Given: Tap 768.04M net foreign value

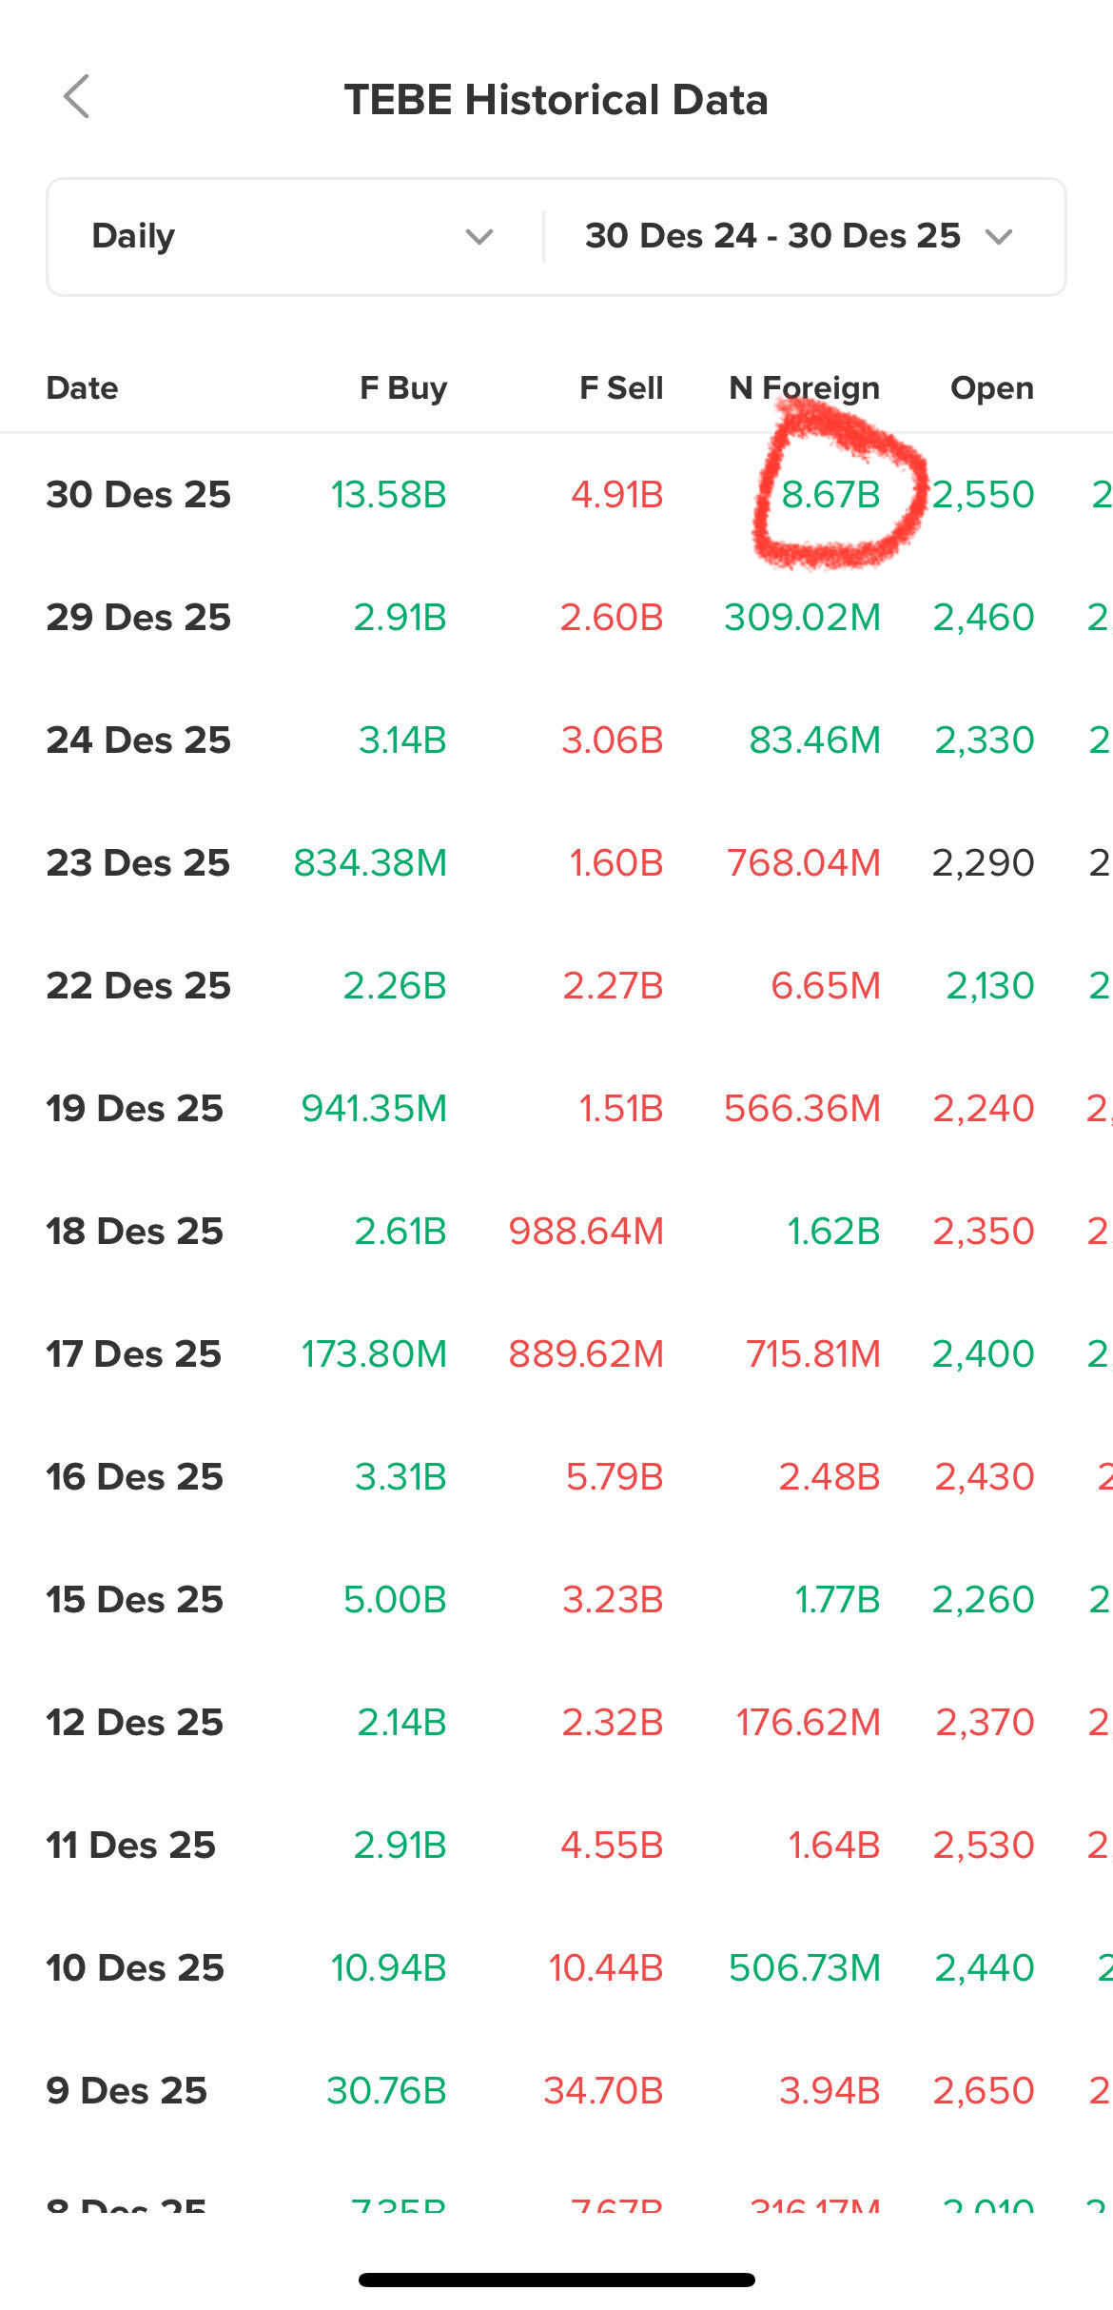Looking at the screenshot, I should coord(804,863).
